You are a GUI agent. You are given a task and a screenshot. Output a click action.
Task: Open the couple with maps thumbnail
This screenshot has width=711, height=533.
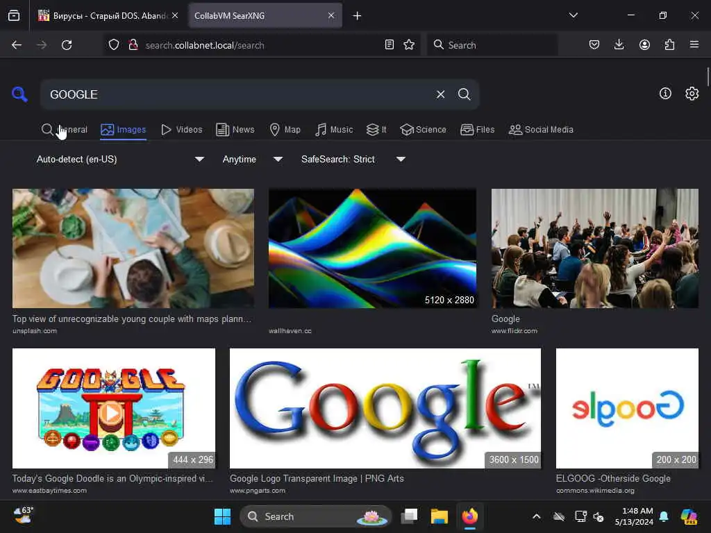[133, 248]
